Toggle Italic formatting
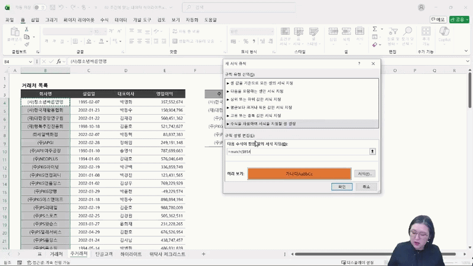The image size is (473, 266). point(54,41)
